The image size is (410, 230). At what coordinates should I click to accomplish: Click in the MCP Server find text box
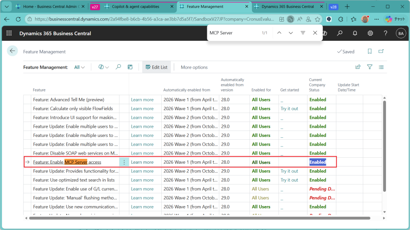[232, 33]
